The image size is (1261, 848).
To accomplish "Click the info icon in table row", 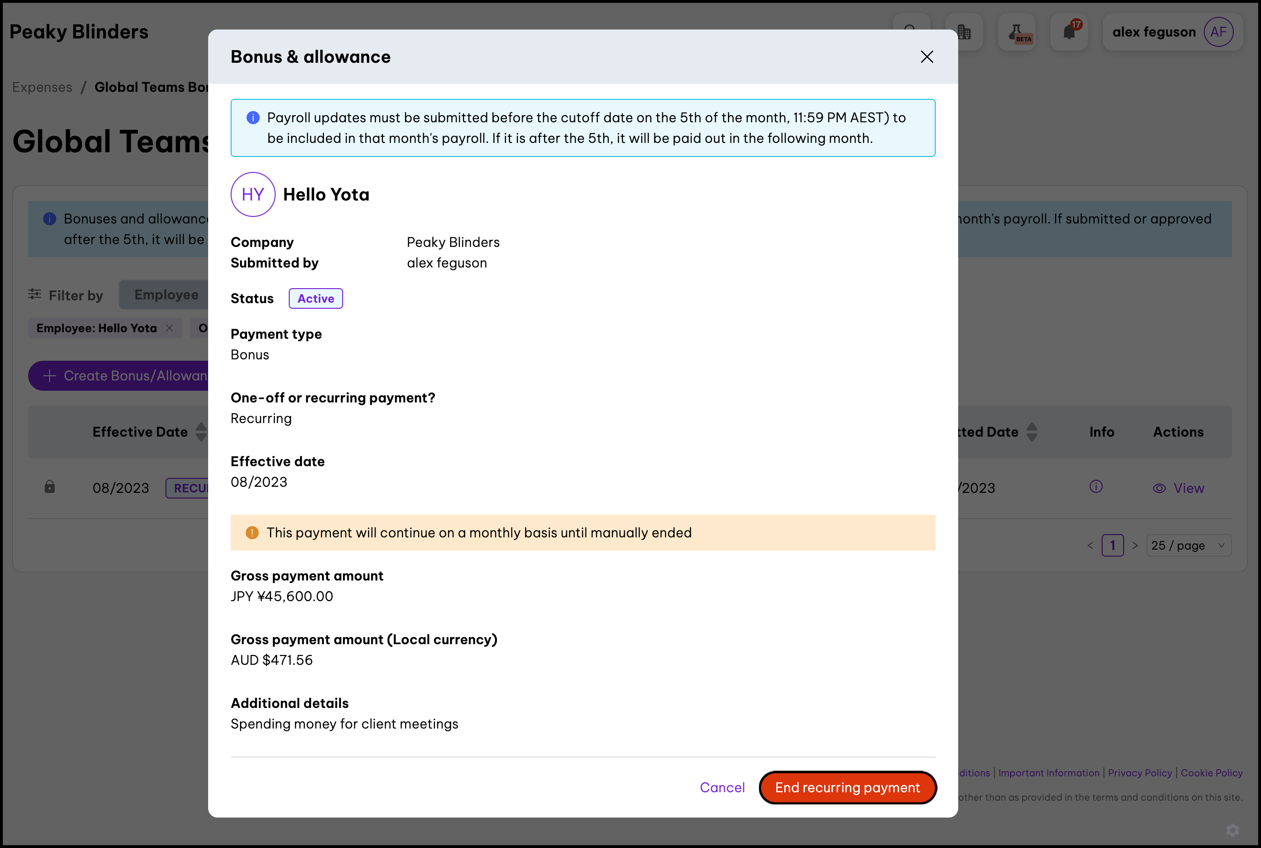I will coord(1096,487).
